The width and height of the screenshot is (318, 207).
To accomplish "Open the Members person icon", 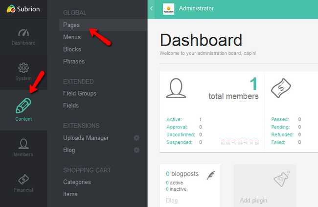I will 23,144.
